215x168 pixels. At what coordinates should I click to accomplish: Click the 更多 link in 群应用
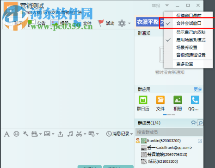pyautogui.click(x=198, y=90)
